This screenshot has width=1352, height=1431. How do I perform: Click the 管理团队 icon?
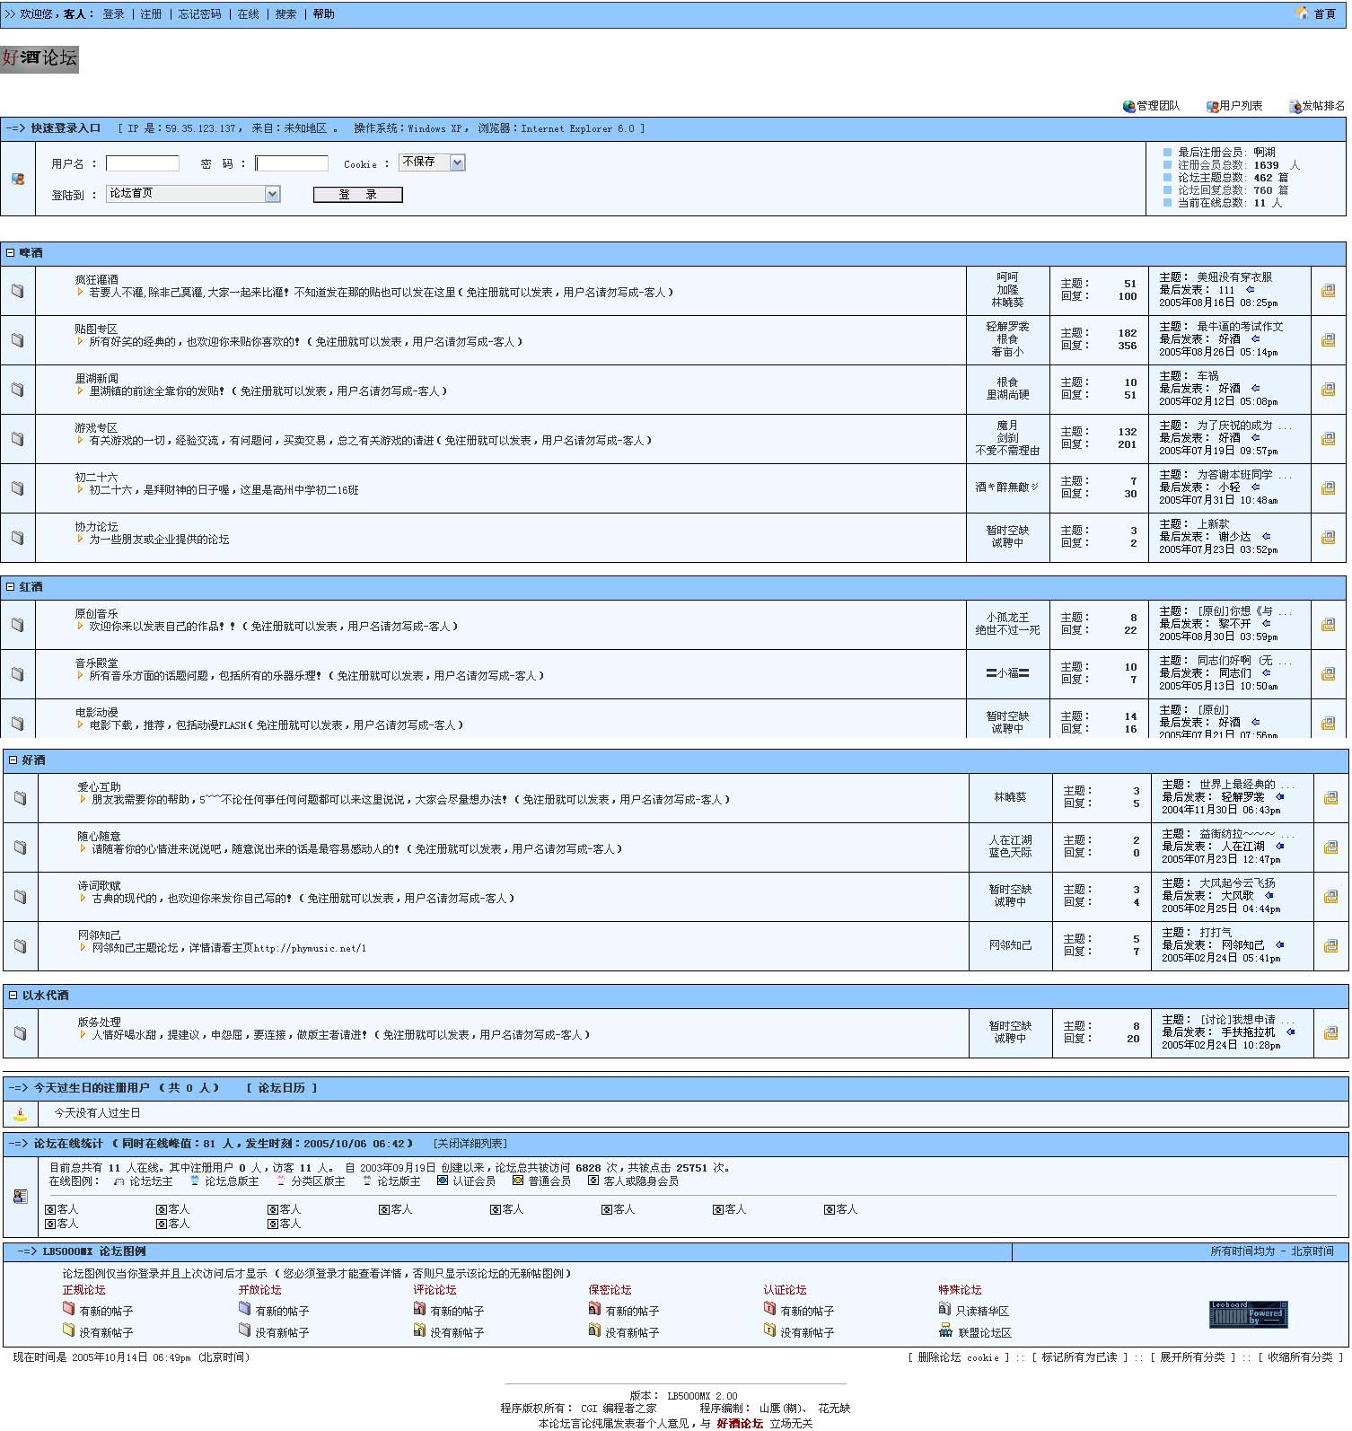click(1128, 106)
